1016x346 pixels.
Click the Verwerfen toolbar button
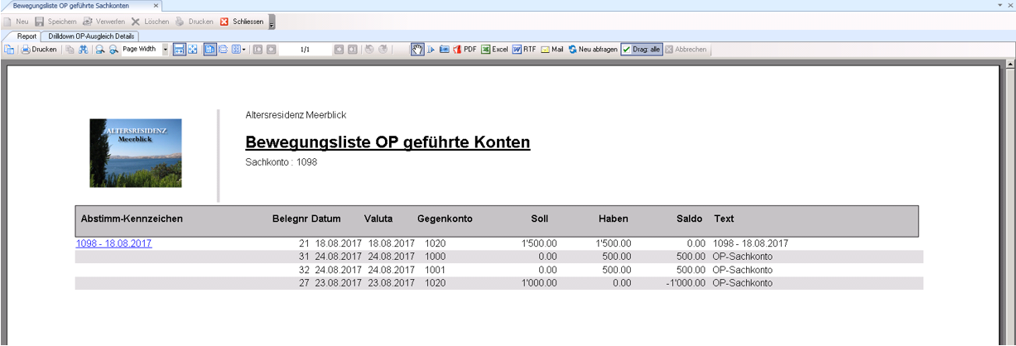[x=104, y=22]
